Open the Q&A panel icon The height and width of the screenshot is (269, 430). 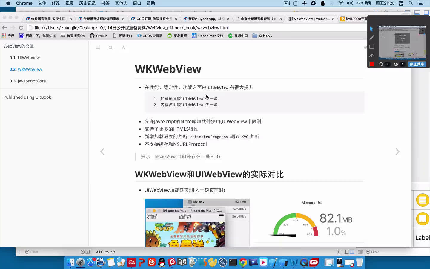396,64
